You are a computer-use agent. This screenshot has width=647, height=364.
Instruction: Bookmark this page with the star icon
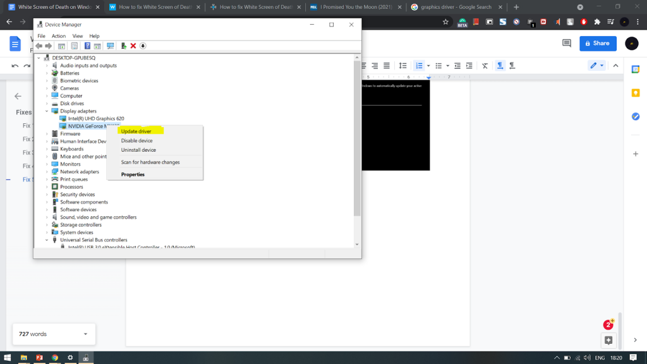coord(445,22)
